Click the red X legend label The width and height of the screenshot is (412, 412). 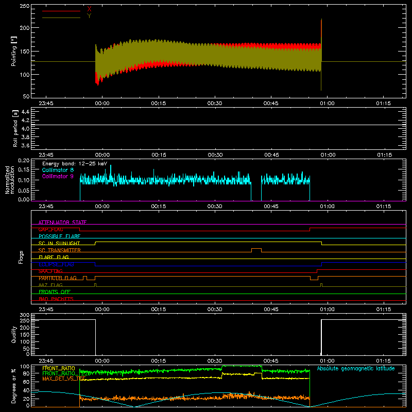click(89, 9)
